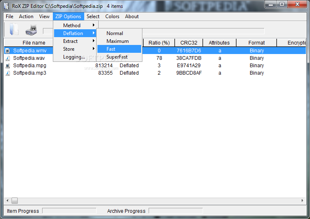Image resolution: width=310 pixels, height=219 pixels.
Task: Choose Maximum deflation level
Action: pyautogui.click(x=119, y=41)
